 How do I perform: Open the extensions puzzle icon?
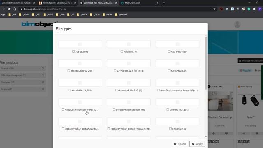pos(254,9)
